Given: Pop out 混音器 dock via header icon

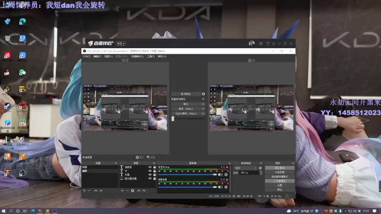Looking at the screenshot, I should [x=230, y=163].
